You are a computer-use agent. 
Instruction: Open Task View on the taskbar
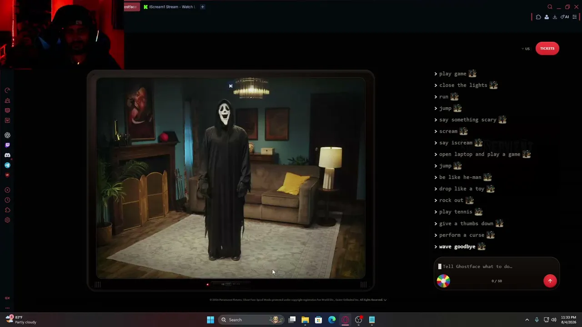tap(292, 320)
